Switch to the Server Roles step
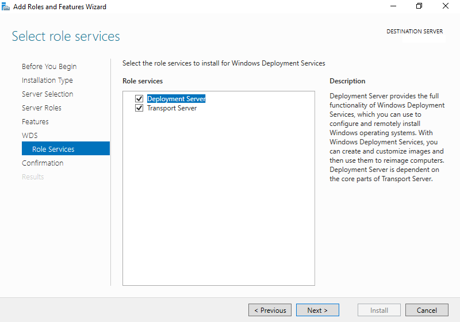 pyautogui.click(x=41, y=108)
